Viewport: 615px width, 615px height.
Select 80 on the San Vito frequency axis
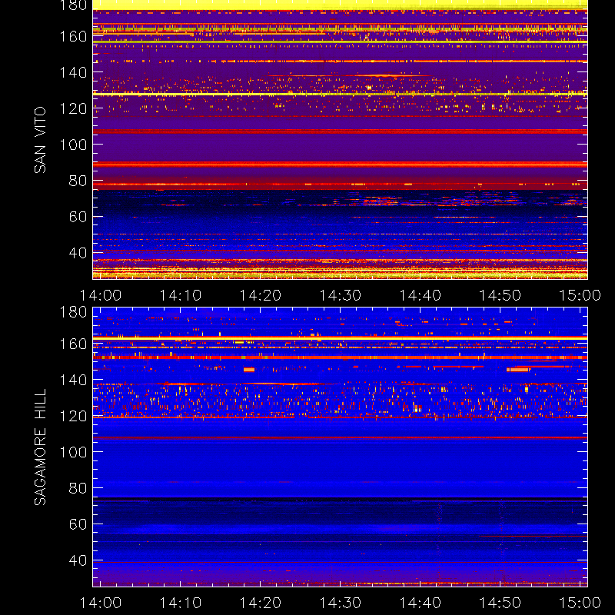coord(78,181)
